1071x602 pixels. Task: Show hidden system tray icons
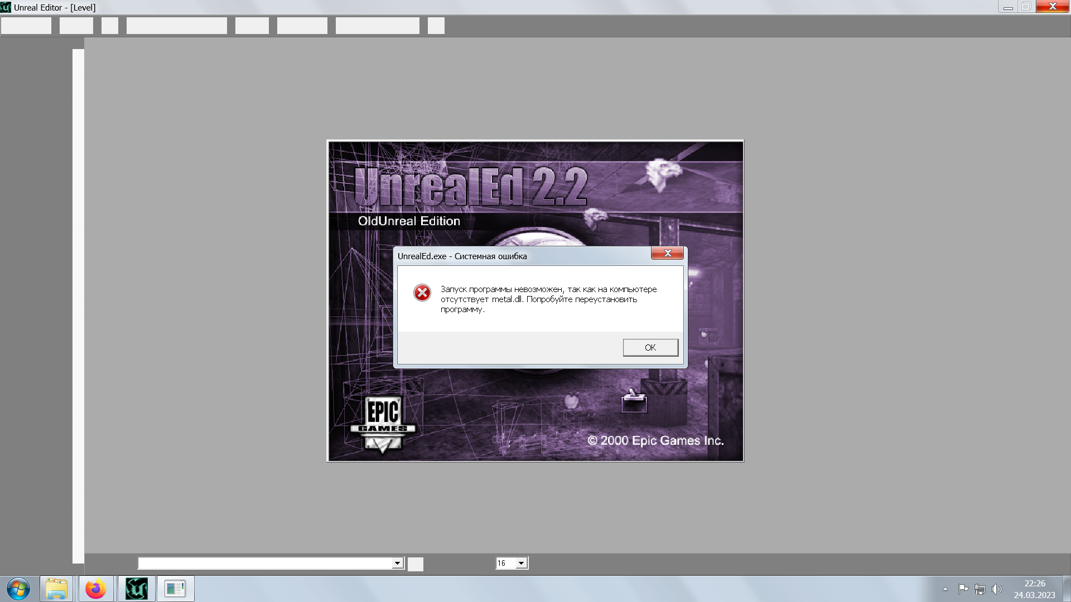[x=945, y=589]
